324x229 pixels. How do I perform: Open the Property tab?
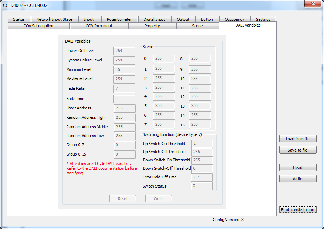pyautogui.click(x=152, y=26)
